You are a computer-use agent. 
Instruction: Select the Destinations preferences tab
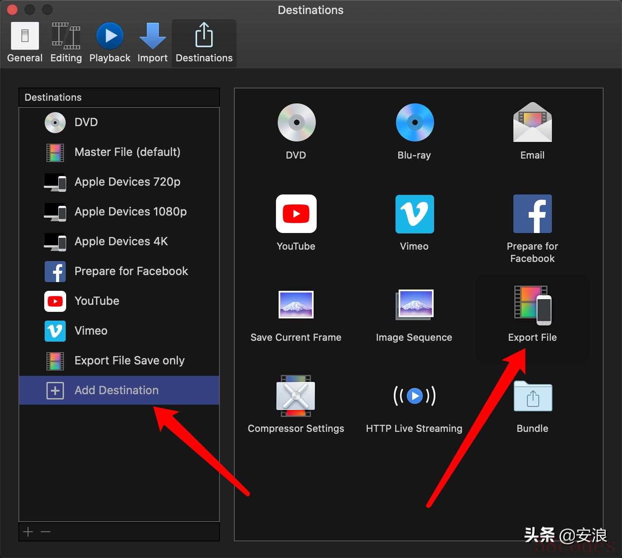[204, 43]
